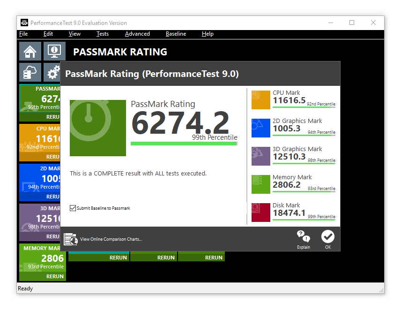
Task: Click the Disk Mark red icon
Action: (x=261, y=213)
